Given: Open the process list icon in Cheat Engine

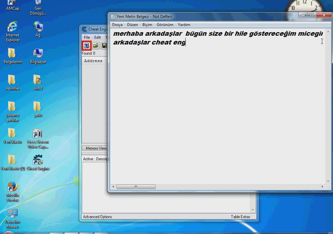Looking at the screenshot, I should coord(87,45).
